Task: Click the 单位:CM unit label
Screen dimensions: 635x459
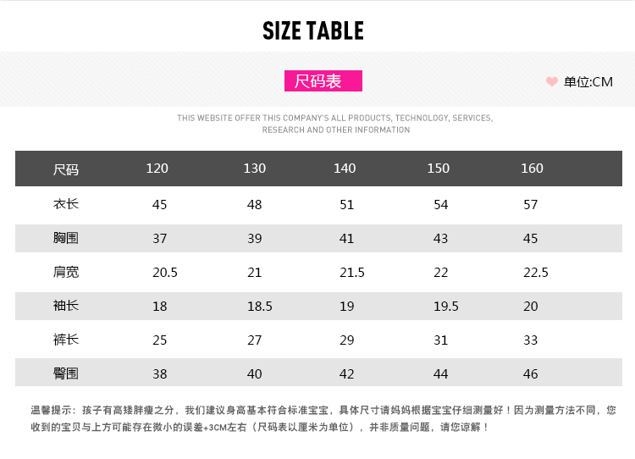Action: (x=588, y=82)
